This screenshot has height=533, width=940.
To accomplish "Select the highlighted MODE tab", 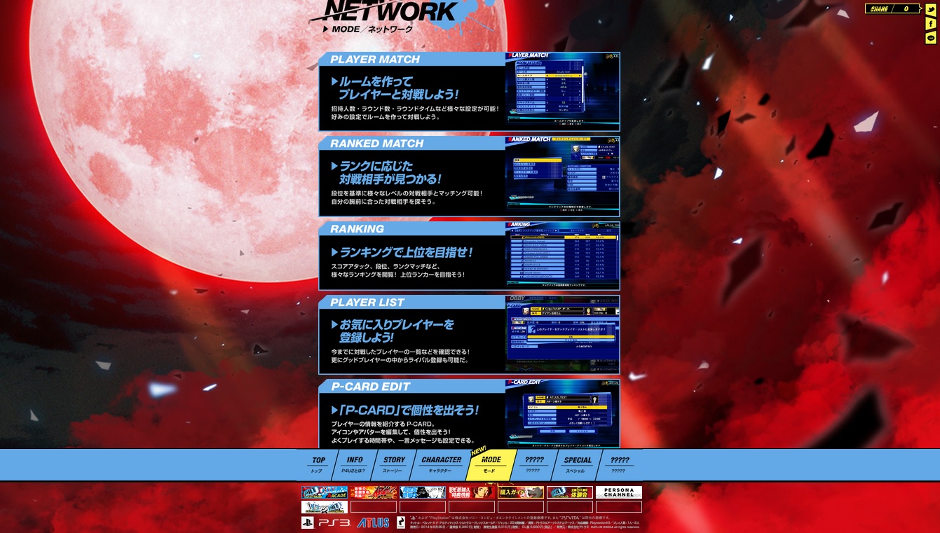I will click(x=491, y=464).
